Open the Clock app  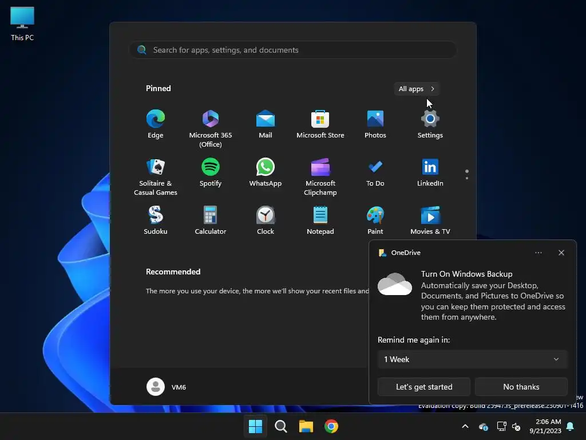[266, 221]
